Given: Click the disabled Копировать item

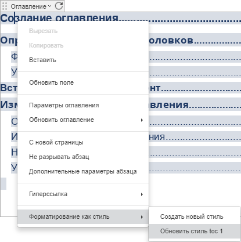Looking at the screenshot, I should pyautogui.click(x=83, y=45).
